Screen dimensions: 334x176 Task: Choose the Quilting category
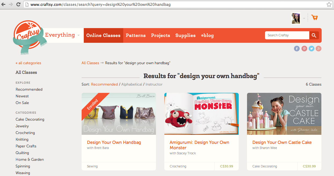pos(22,153)
